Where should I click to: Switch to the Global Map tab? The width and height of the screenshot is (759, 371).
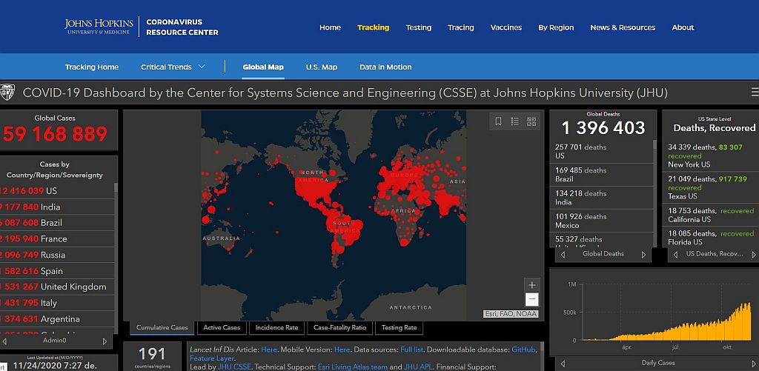click(x=263, y=67)
